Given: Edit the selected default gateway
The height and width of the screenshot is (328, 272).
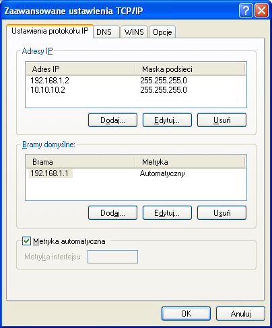Looking at the screenshot, I should [167, 213].
